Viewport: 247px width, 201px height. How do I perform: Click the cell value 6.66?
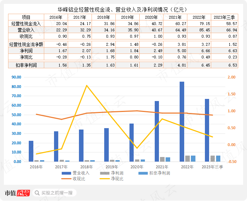(206, 51)
